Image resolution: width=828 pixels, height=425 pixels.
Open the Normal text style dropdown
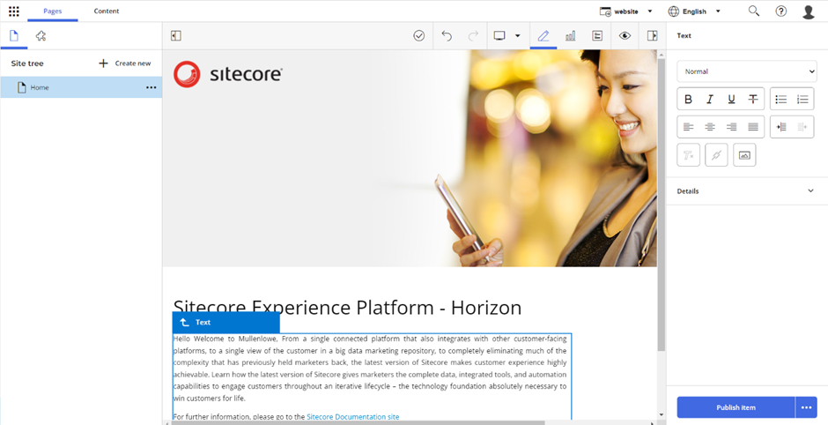[x=747, y=71]
